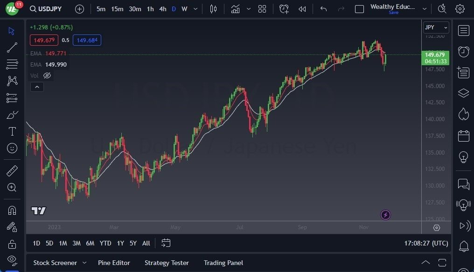This screenshot has height=272, width=474.
Task: Select the Trend Line tool
Action: [12, 47]
